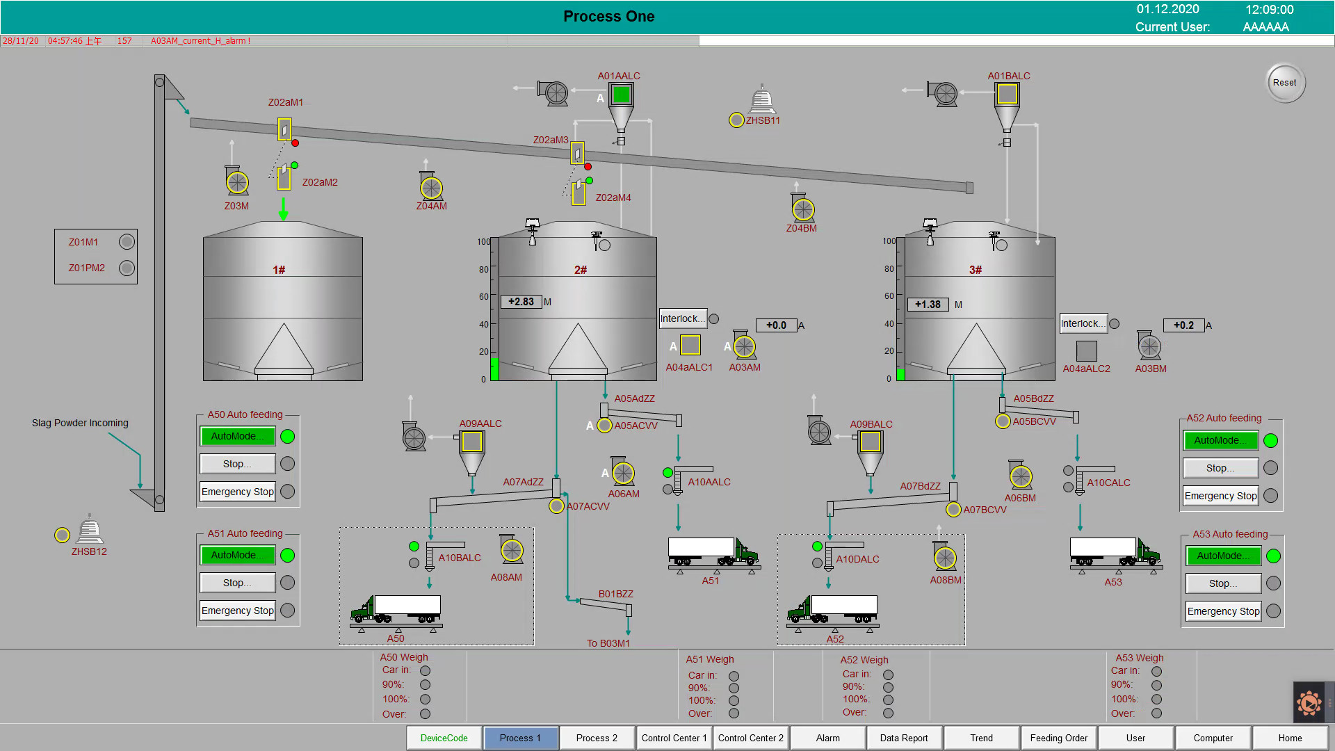The height and width of the screenshot is (751, 1335).
Task: Open Interlock settings for silo 2#
Action: coord(683,318)
